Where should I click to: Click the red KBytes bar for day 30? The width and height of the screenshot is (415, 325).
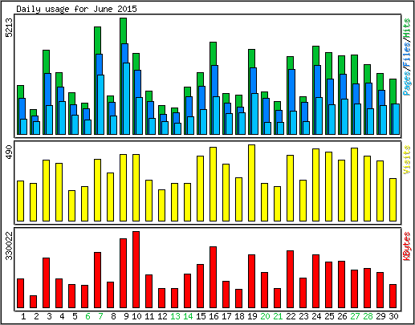393,296
